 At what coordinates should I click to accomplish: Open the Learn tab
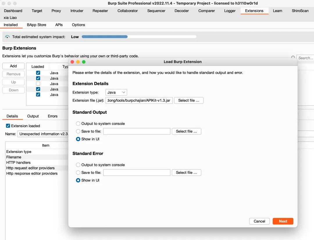[277, 11]
